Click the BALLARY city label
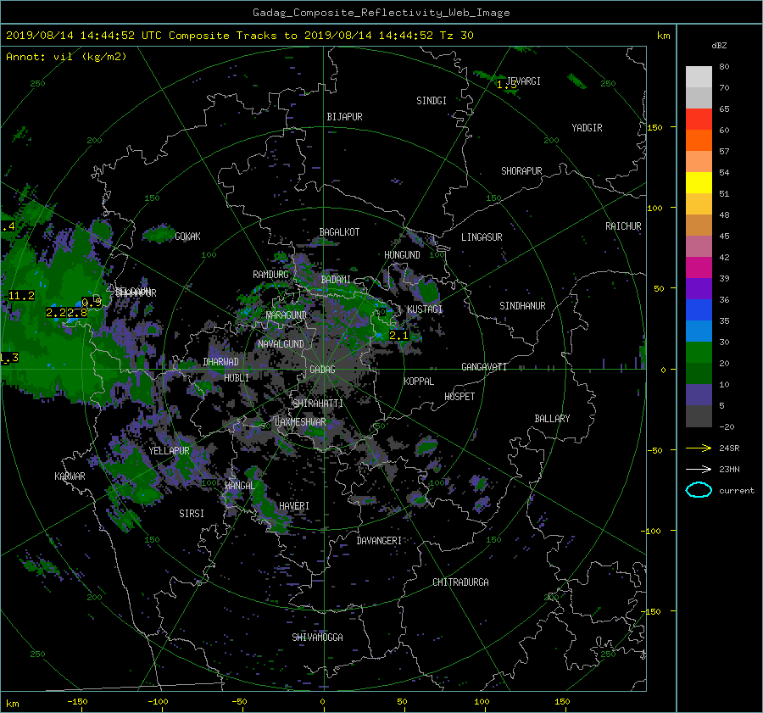 coord(552,419)
